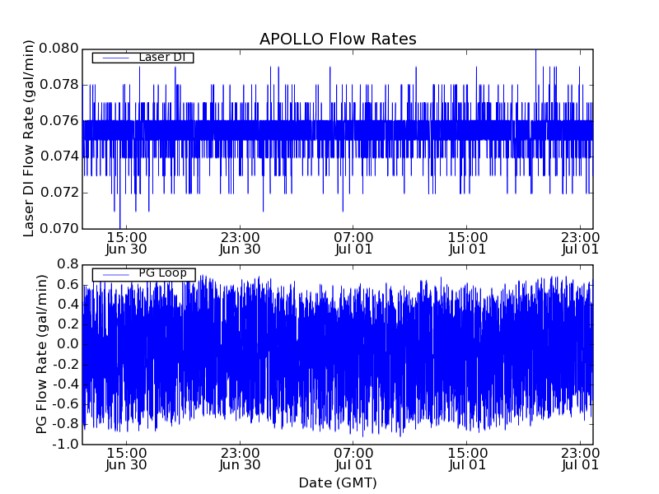Select the 0.078 y-axis tick label
The image size is (659, 494).
pyautogui.click(x=58, y=85)
